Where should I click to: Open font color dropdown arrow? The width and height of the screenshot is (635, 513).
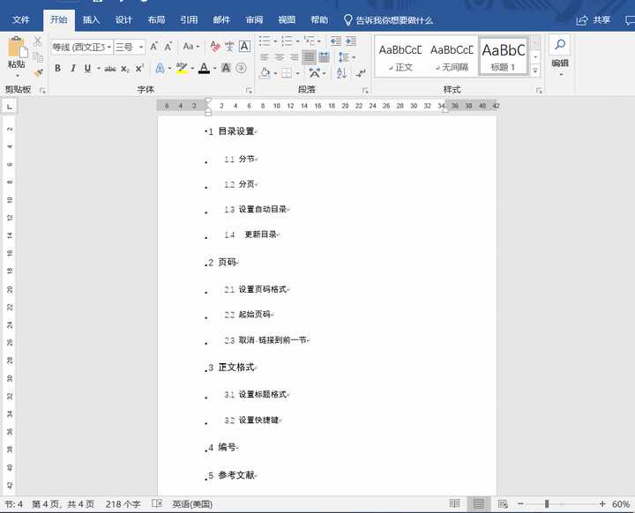tap(214, 69)
